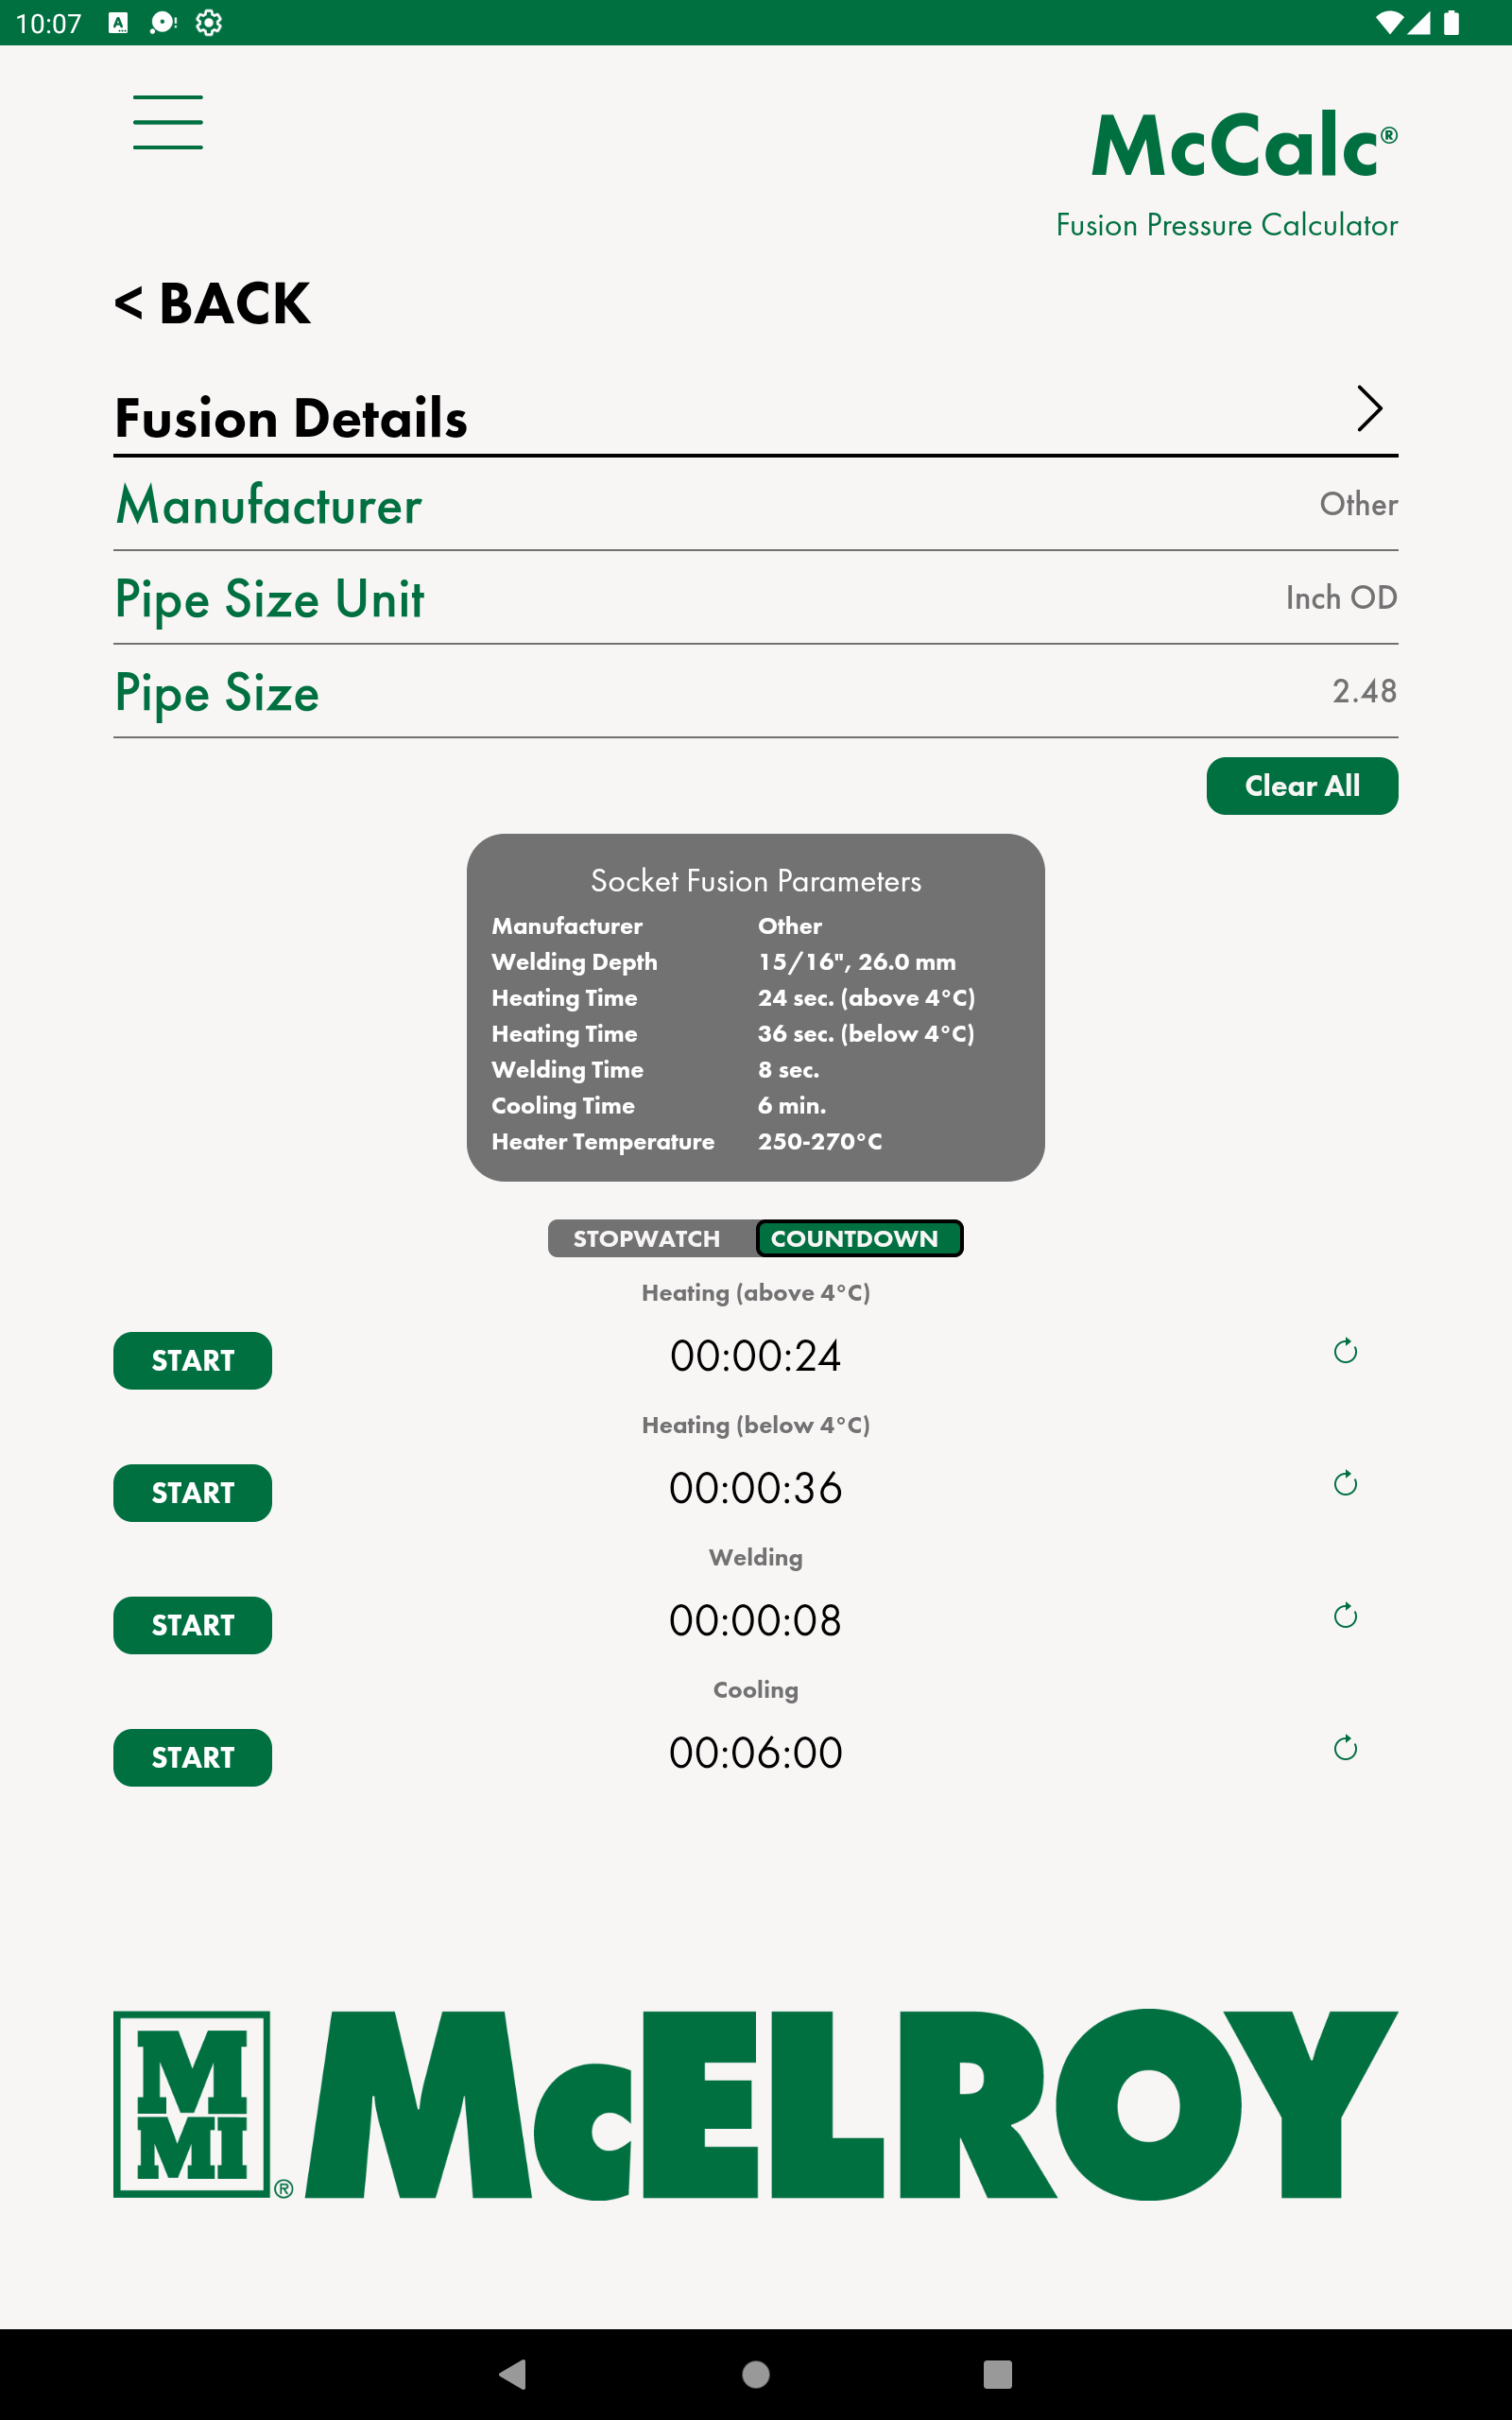Tap the battery status icon
This screenshot has width=1512, height=2420.
tap(1451, 23)
